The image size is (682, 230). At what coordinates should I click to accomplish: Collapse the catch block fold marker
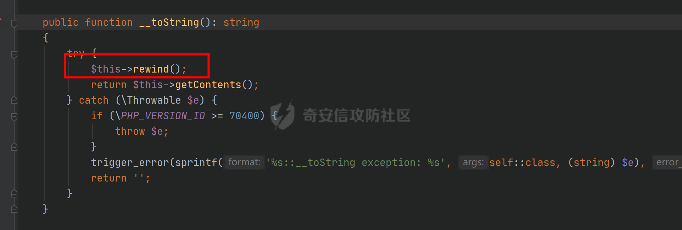pos(14,100)
